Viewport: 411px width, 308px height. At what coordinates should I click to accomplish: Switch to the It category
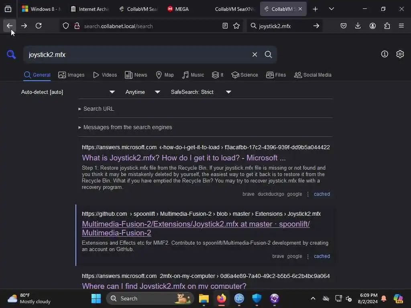point(218,75)
